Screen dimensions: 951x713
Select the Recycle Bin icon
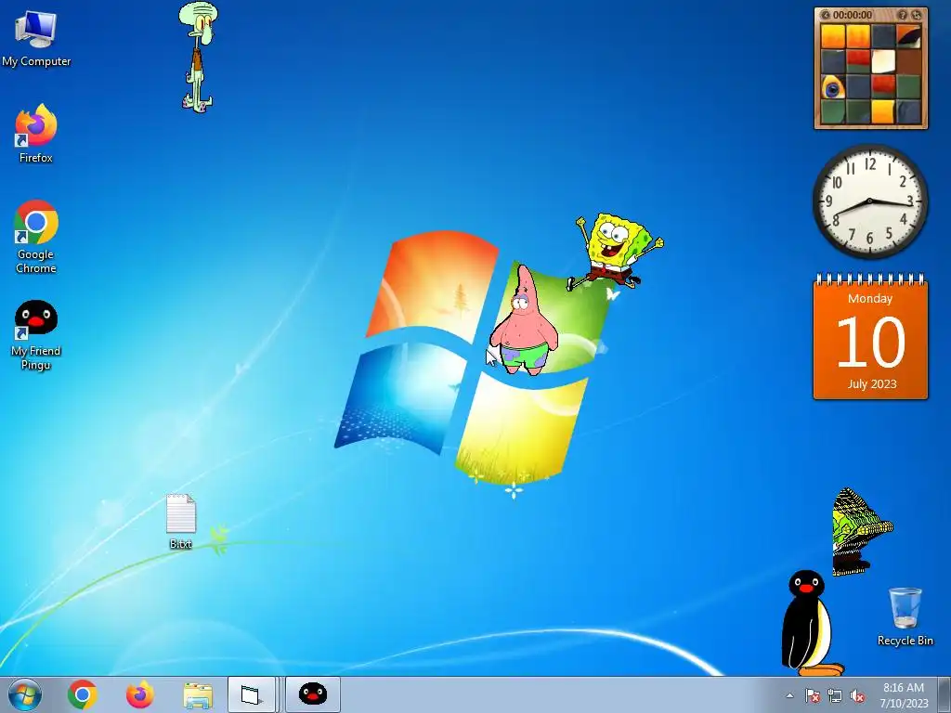tap(905, 616)
